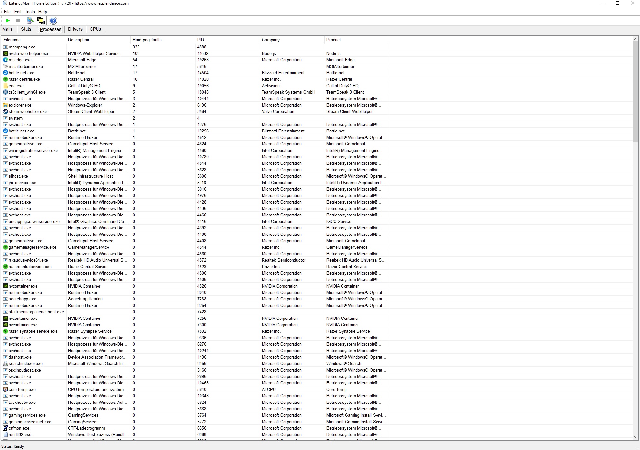Sort by the Product column header
640x450 pixels.
click(x=356, y=40)
